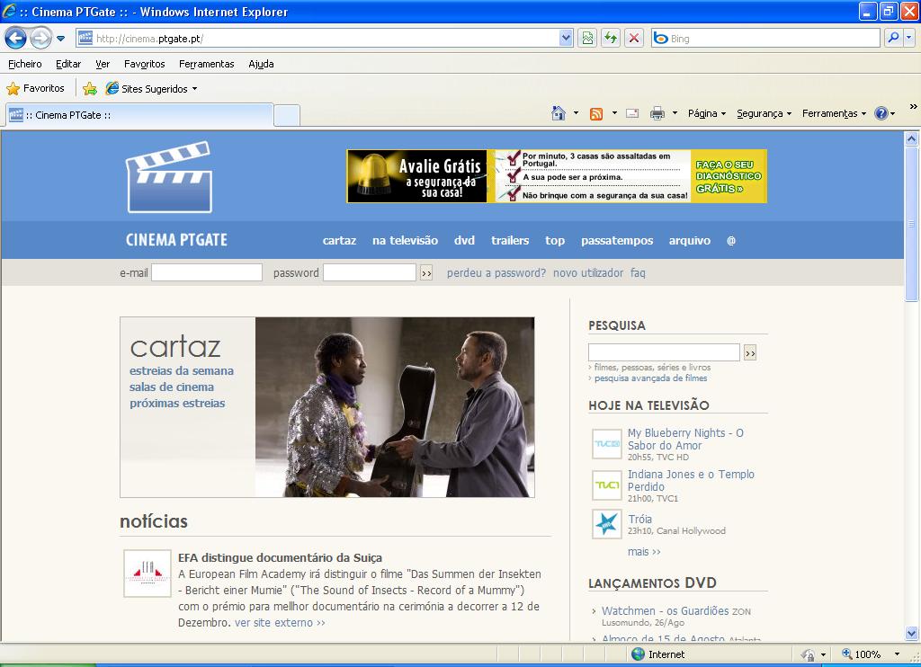Open a new blank tab
Viewport: 921px width, 667px height.
(287, 115)
